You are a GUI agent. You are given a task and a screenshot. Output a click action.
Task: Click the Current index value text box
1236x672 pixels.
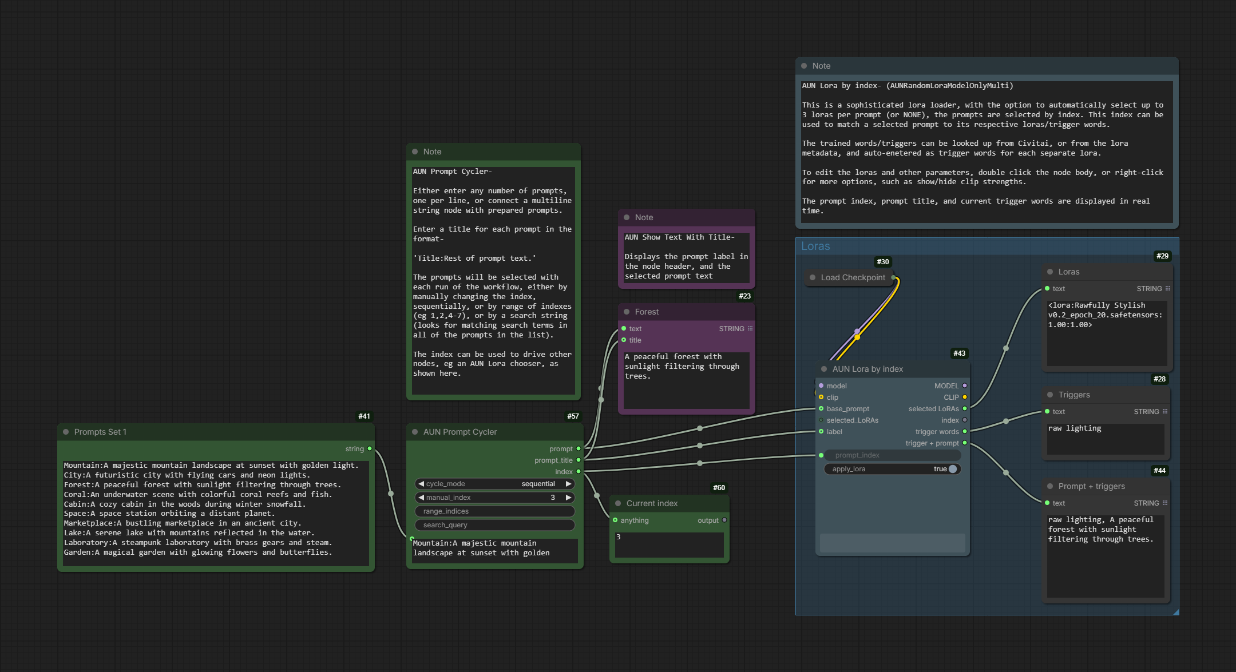tap(669, 545)
